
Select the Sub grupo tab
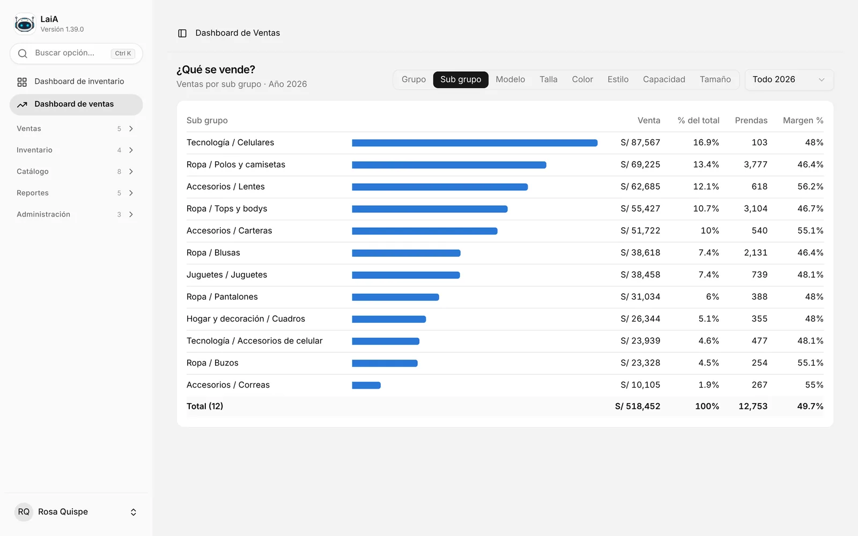[x=461, y=80]
